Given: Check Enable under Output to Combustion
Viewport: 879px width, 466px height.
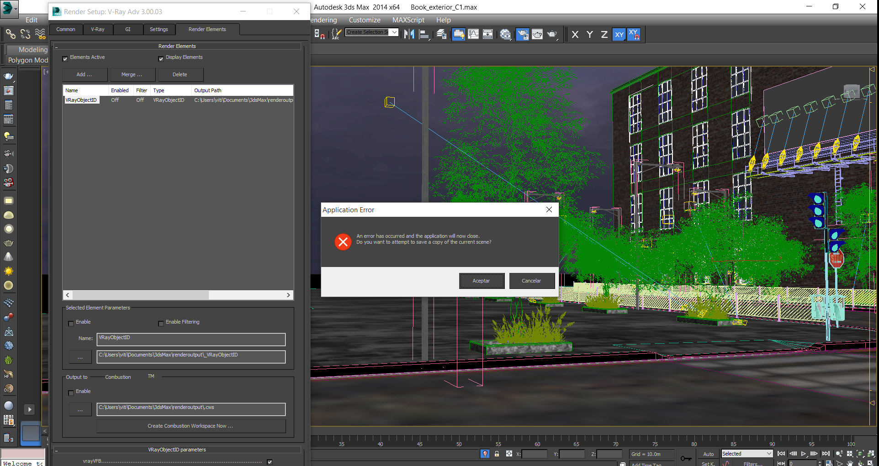Looking at the screenshot, I should pos(71,393).
